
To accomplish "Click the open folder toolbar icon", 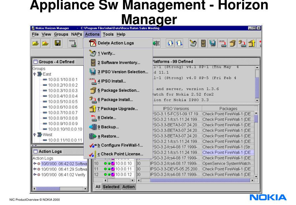I will (x=45, y=43).
